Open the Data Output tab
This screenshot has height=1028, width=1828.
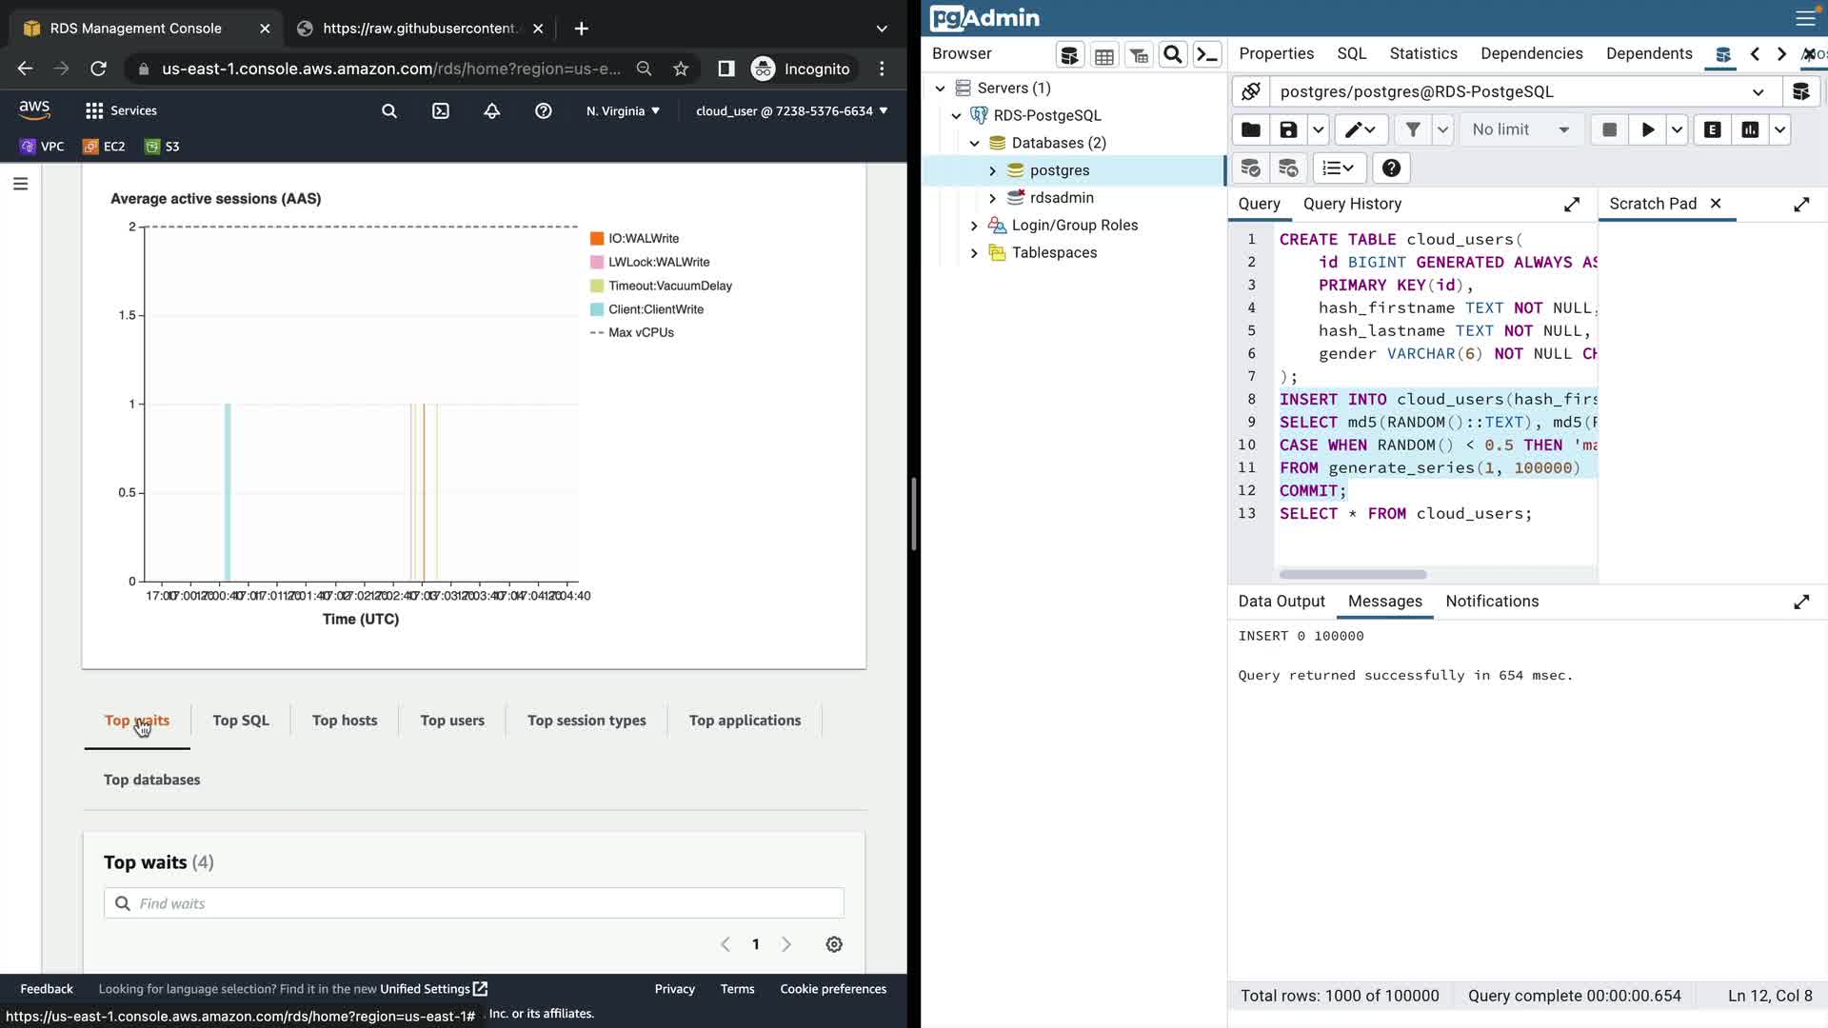coord(1281,602)
